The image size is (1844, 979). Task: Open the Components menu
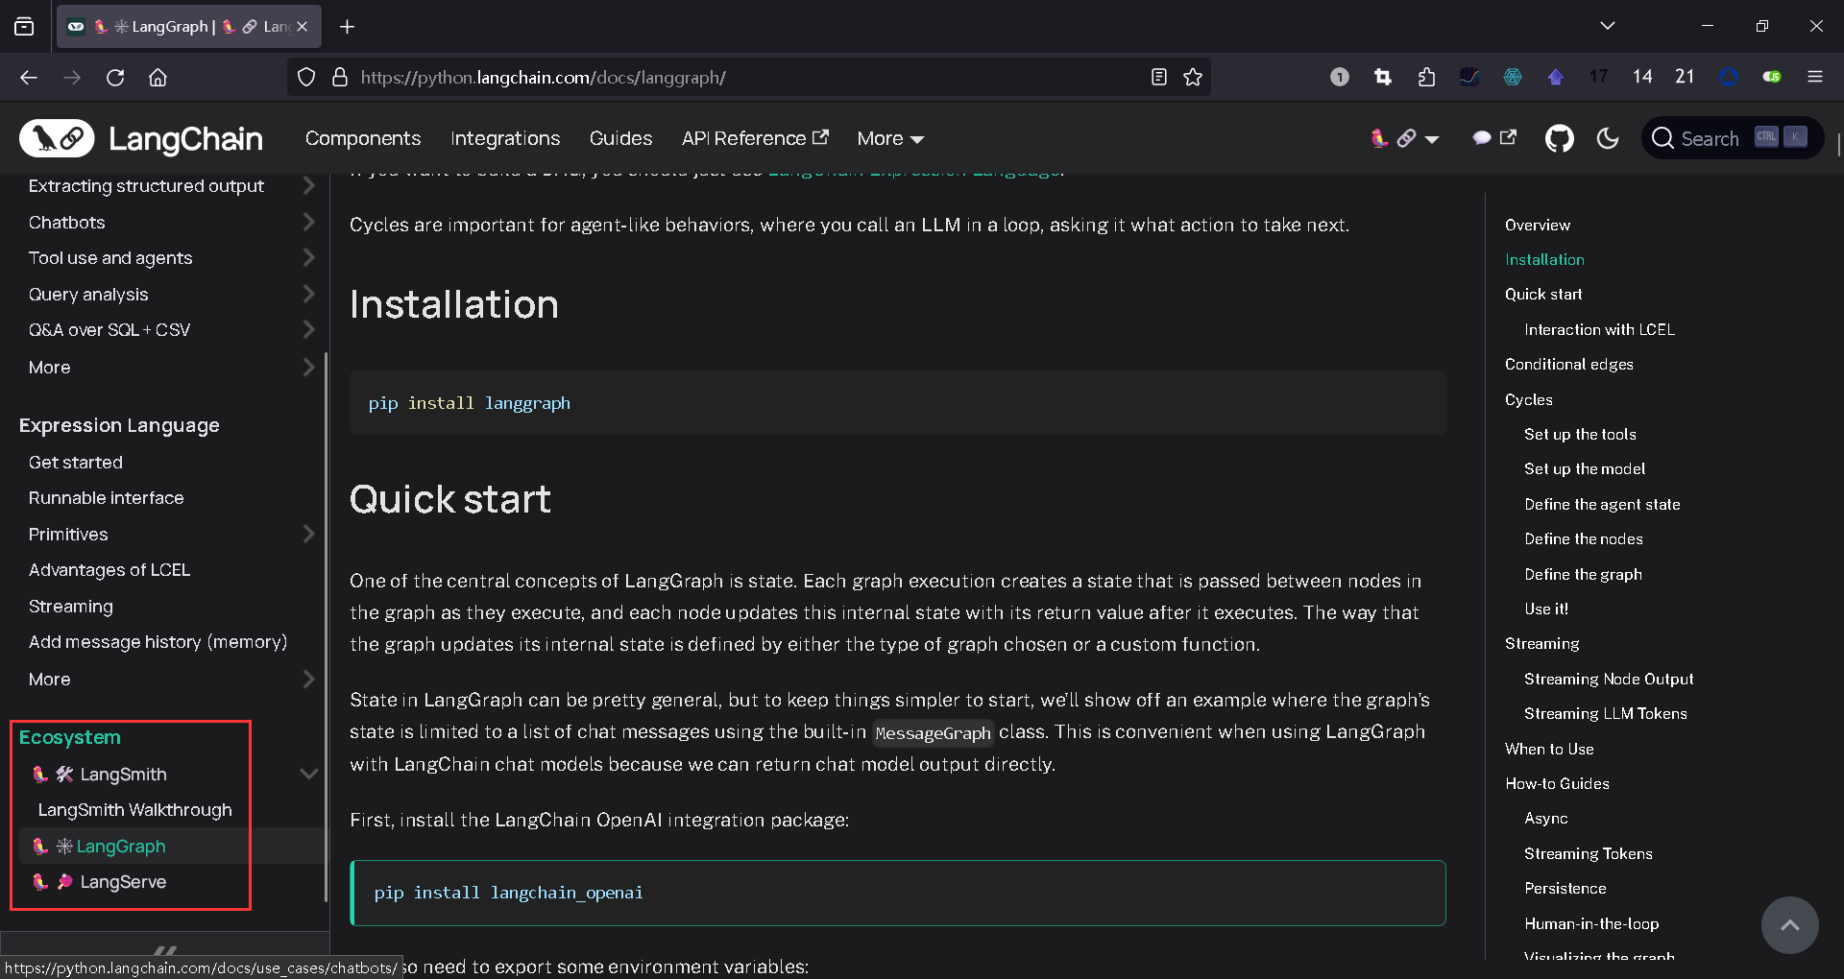coord(363,139)
